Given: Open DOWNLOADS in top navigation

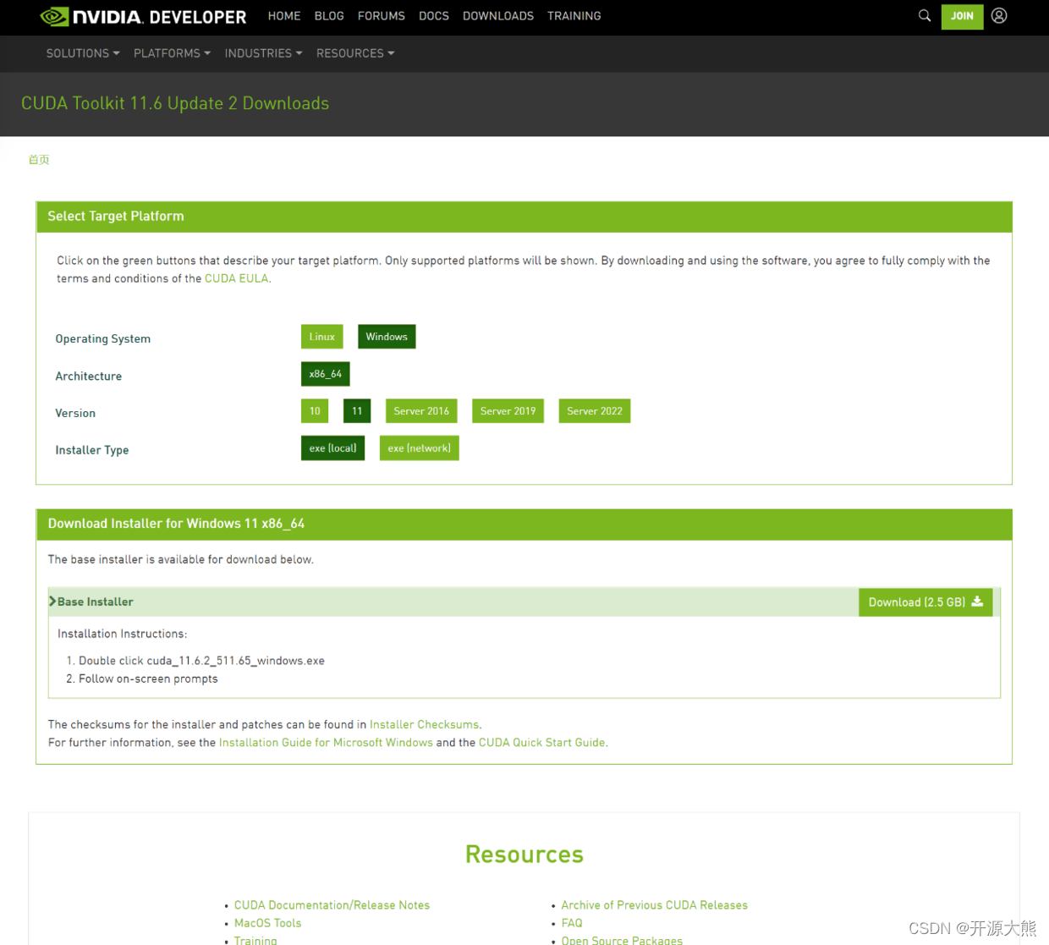Looking at the screenshot, I should 498,16.
